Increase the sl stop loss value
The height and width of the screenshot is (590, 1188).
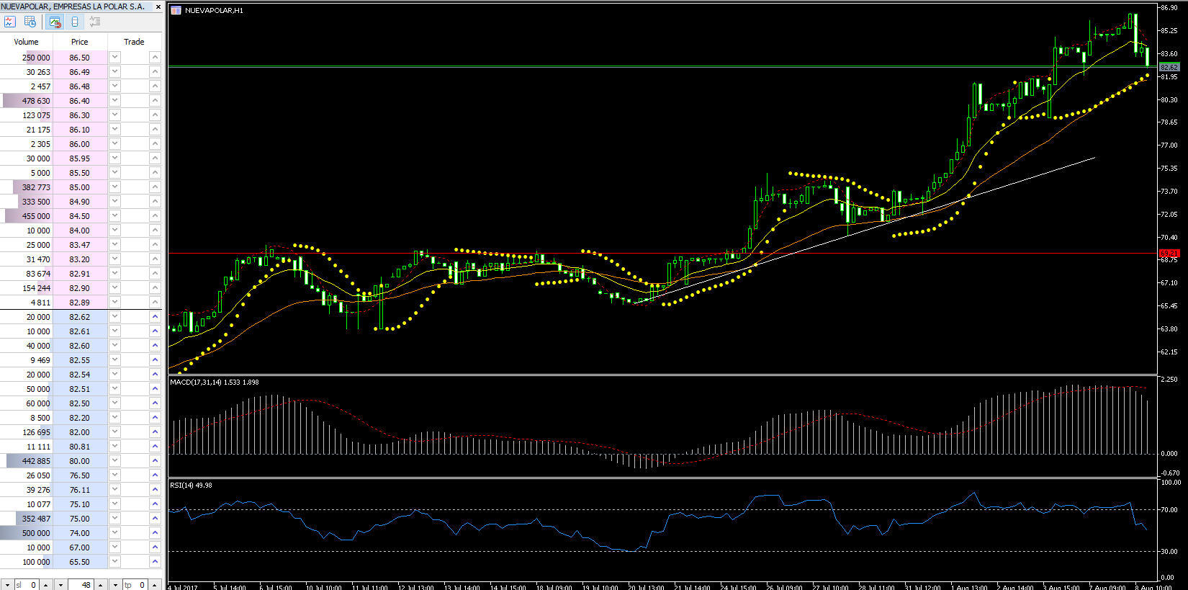tap(46, 585)
